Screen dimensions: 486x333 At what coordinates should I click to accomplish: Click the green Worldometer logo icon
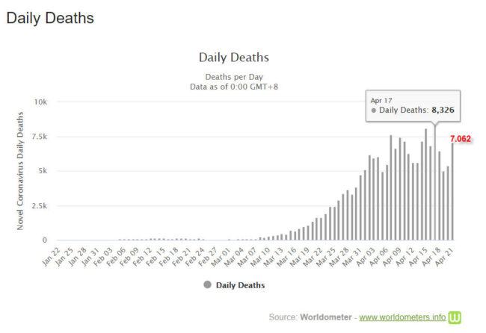pyautogui.click(x=455, y=317)
